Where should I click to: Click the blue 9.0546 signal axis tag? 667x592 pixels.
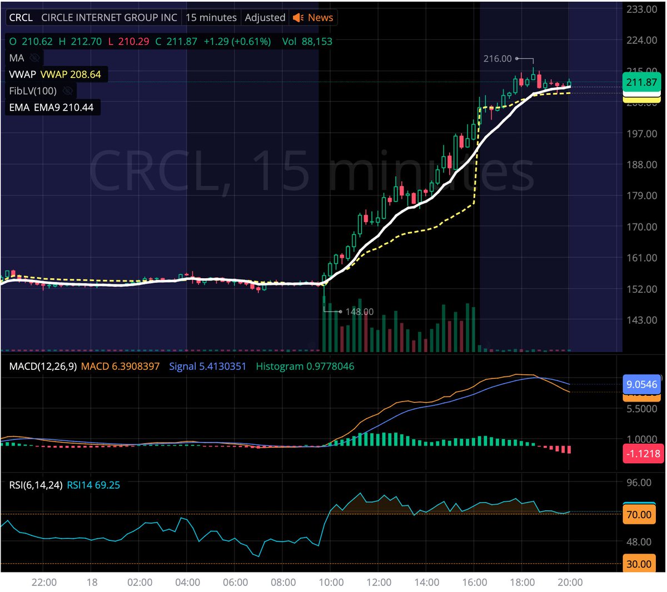click(x=641, y=384)
